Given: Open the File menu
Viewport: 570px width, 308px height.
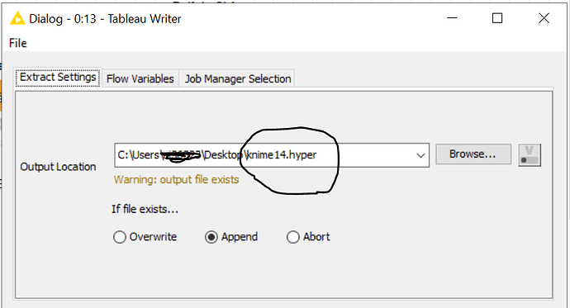Looking at the screenshot, I should coord(18,43).
